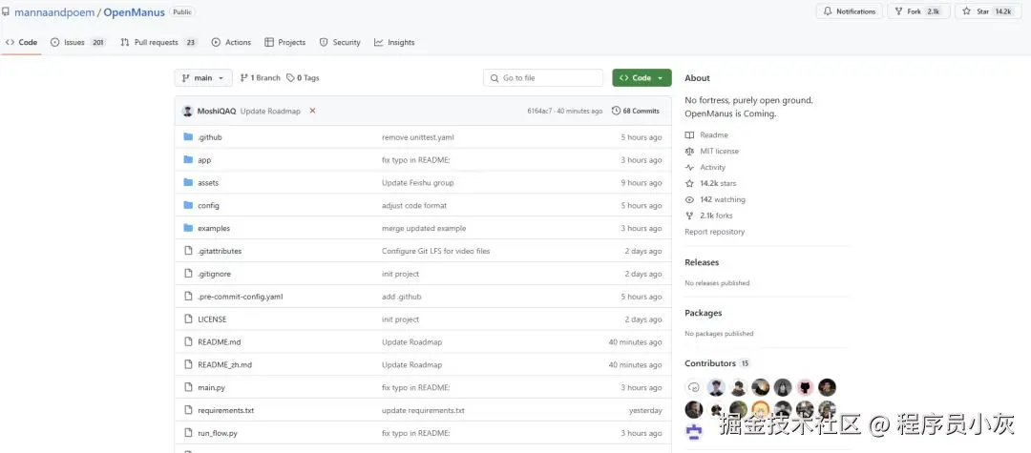
Task: Open the Issues tab
Action: point(78,42)
